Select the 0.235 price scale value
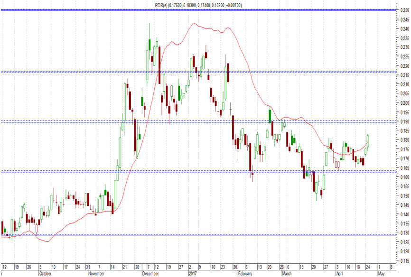 (405, 38)
